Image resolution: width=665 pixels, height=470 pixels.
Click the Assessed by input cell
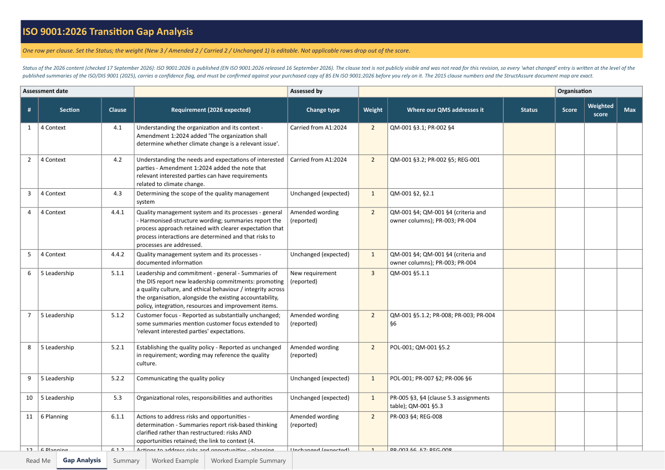click(457, 91)
